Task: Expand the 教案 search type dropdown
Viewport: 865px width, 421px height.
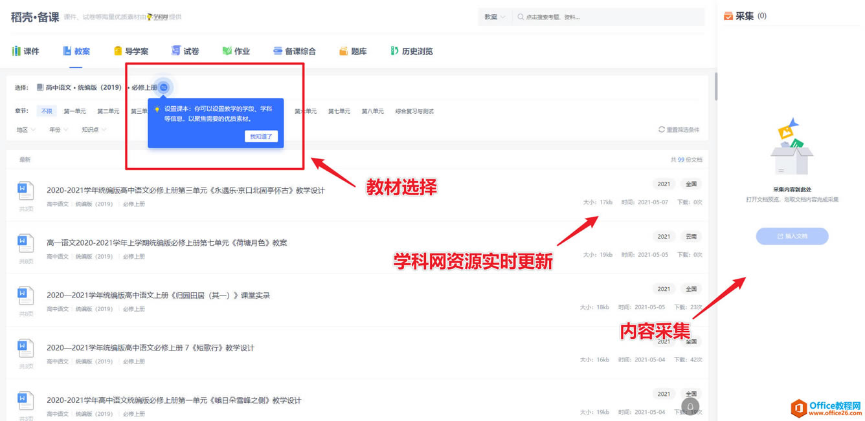Action: click(x=495, y=17)
